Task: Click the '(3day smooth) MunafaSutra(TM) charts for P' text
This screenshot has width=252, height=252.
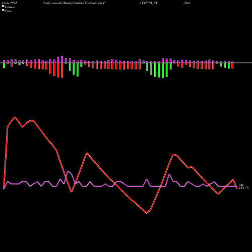Action: tap(74, 3)
